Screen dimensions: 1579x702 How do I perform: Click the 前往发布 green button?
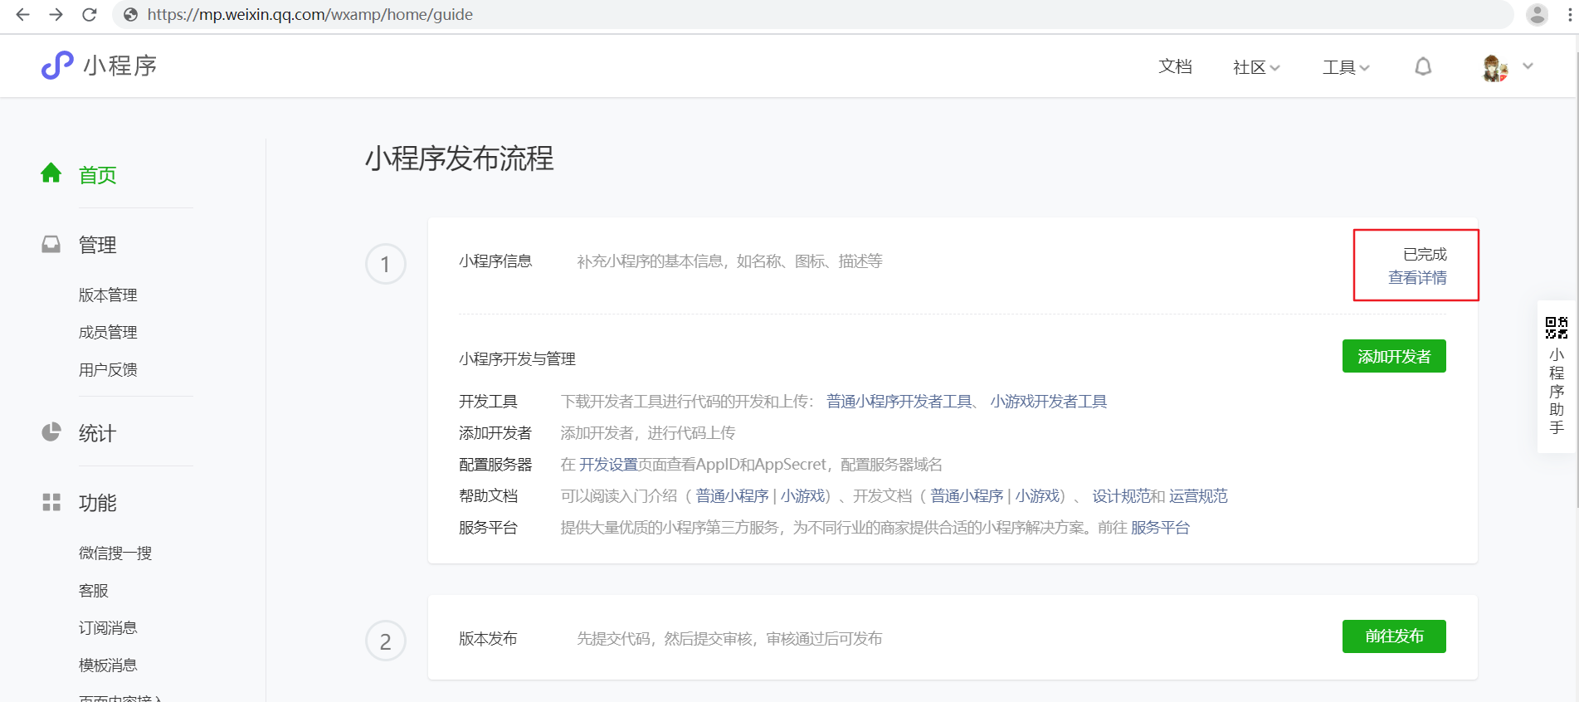(x=1394, y=636)
